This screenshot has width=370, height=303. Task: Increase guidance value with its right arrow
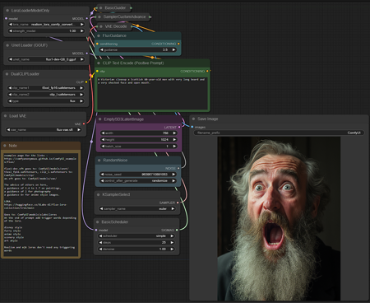pos(173,50)
